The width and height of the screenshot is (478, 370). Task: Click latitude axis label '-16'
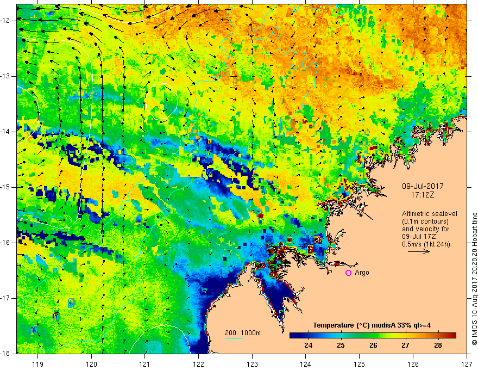5,243
